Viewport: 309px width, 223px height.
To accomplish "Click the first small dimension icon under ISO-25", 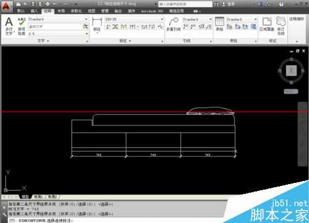I will point(108,27).
